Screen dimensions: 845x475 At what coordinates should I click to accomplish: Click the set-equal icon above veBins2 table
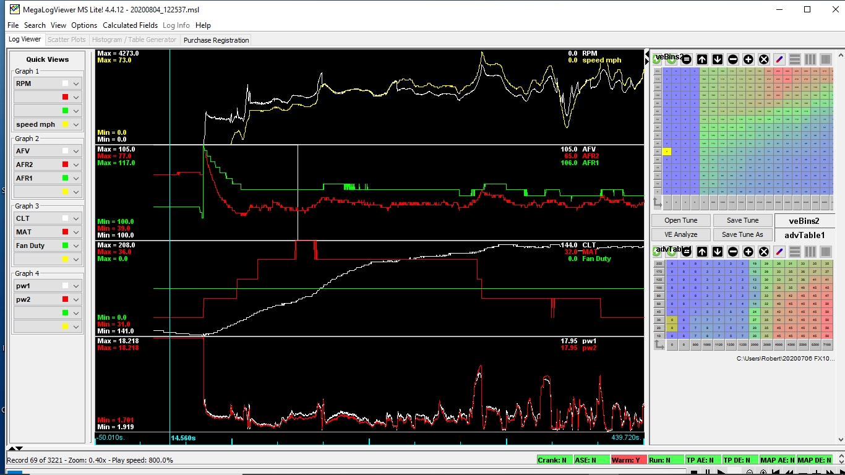[687, 59]
